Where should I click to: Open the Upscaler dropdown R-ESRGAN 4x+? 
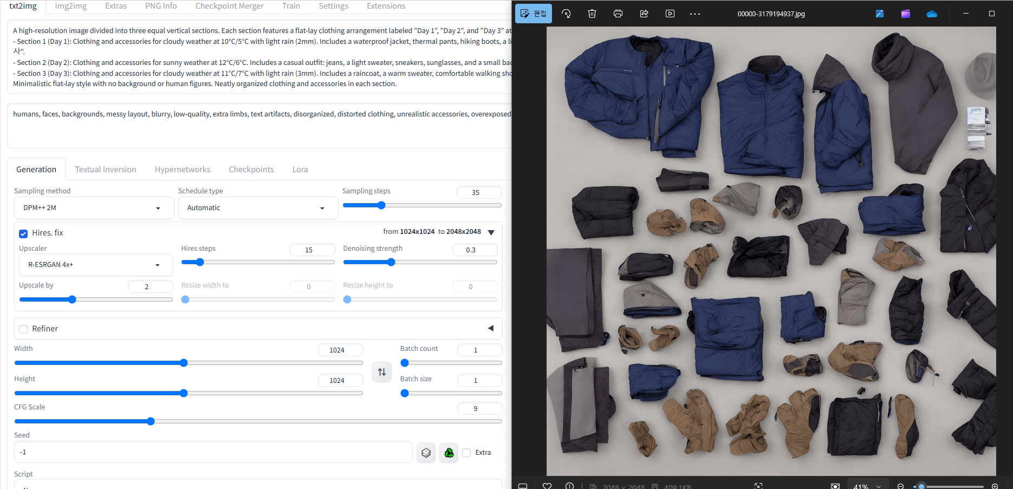[96, 265]
